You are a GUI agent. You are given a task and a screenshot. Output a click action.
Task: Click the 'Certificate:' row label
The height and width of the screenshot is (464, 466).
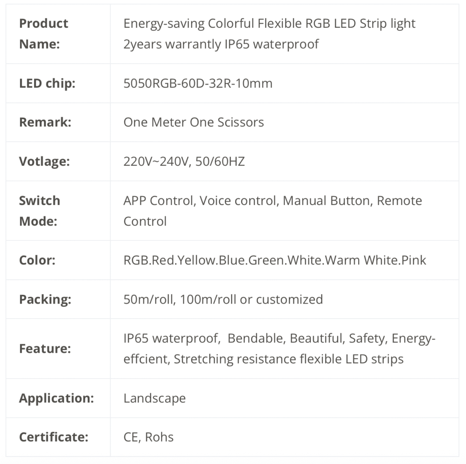point(53,437)
